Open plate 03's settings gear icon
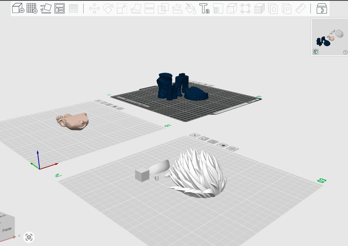Screen dimensions: 348x246 pyautogui.click(x=232, y=149)
